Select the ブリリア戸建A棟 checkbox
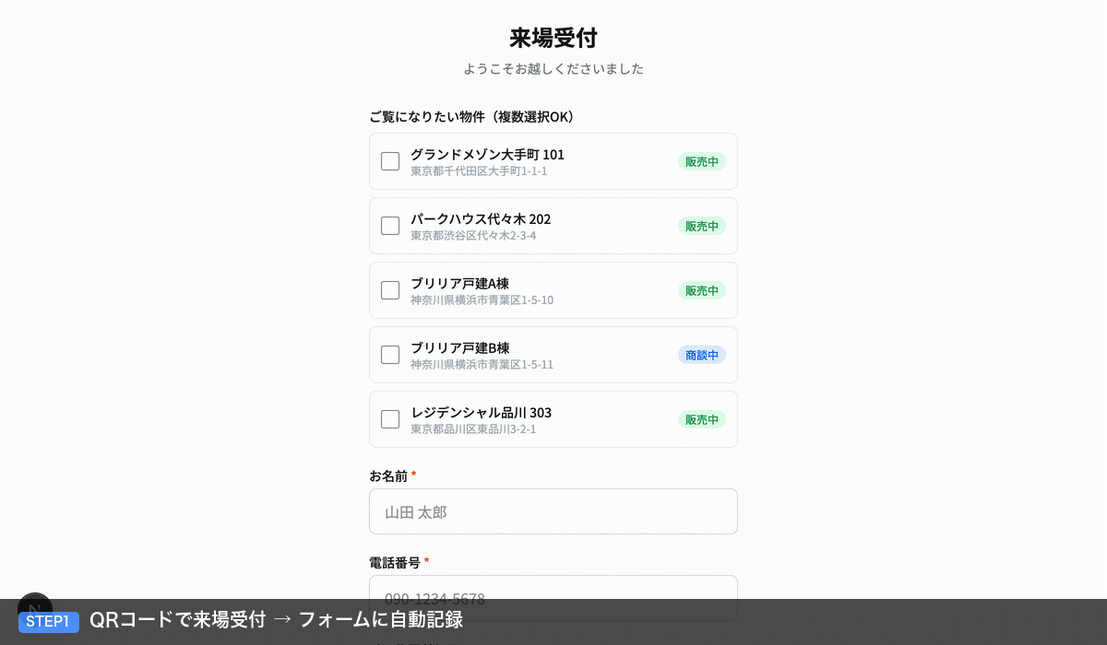Image resolution: width=1107 pixels, height=645 pixels. (390, 290)
